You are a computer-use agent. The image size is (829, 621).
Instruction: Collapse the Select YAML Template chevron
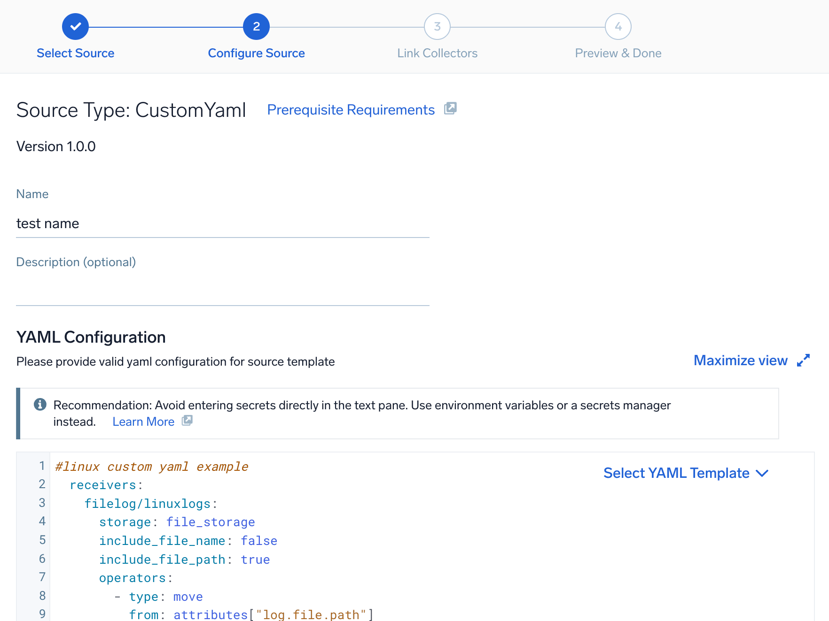[762, 474]
